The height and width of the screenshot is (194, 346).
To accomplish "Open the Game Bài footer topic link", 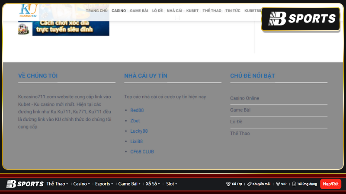I will tap(240, 110).
